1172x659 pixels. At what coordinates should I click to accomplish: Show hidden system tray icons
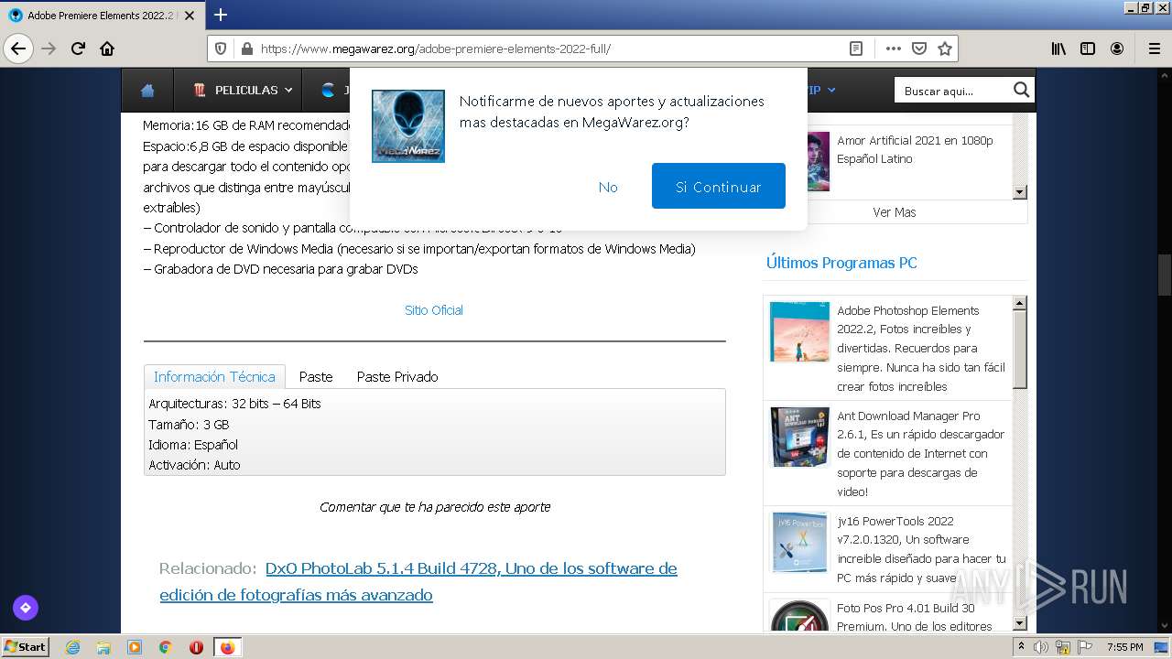(1021, 647)
